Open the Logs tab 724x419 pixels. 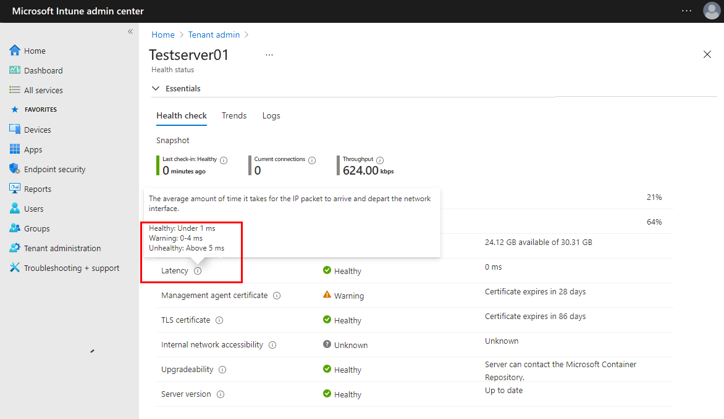[x=271, y=115]
